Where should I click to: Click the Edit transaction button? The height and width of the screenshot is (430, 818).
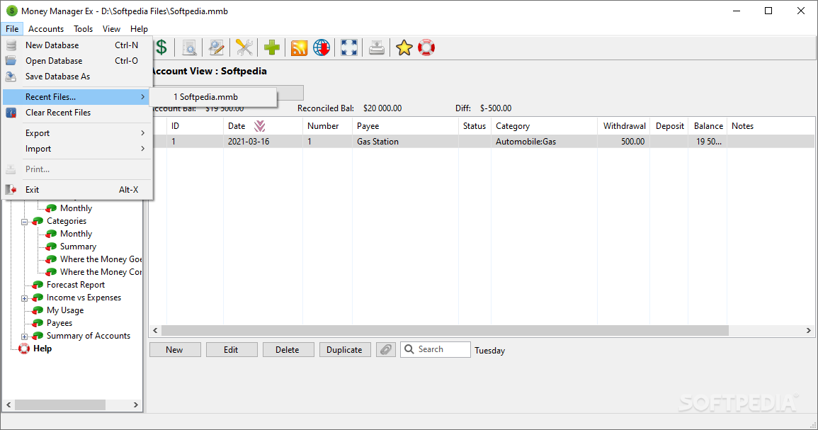[232, 350]
